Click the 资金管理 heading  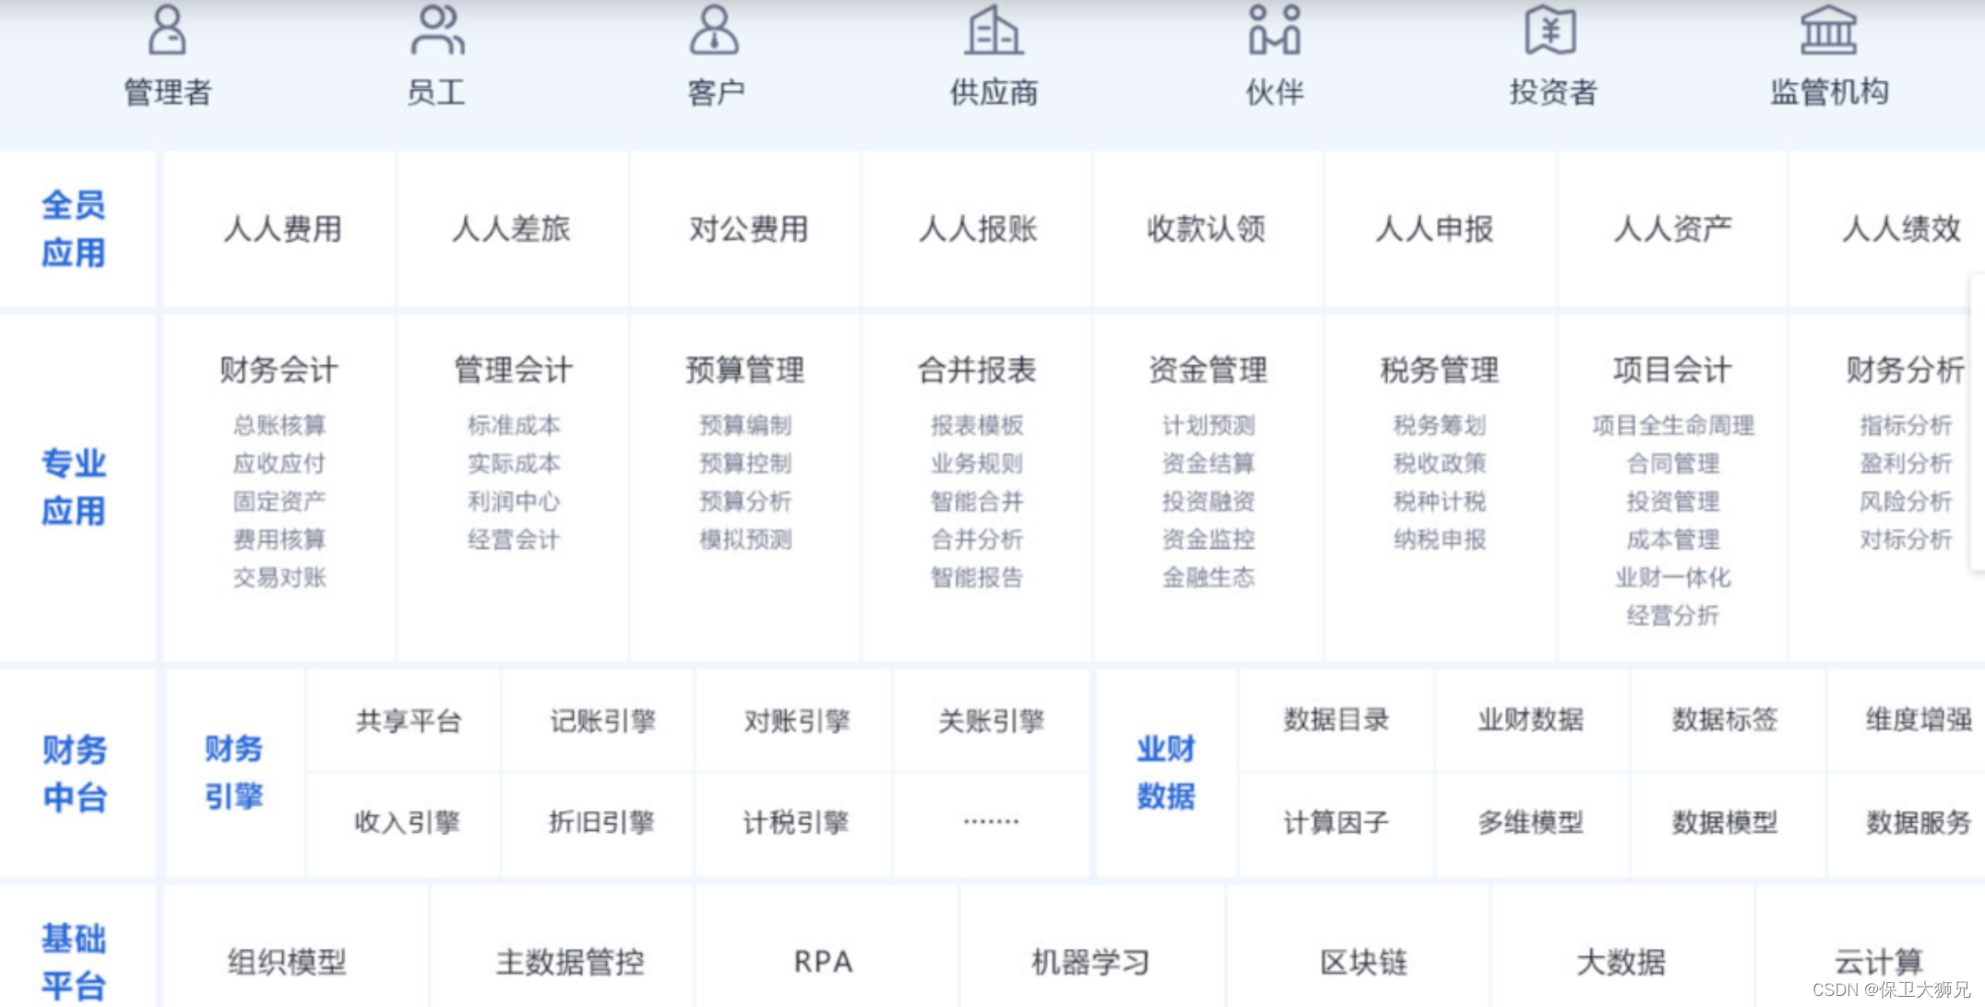click(1208, 370)
